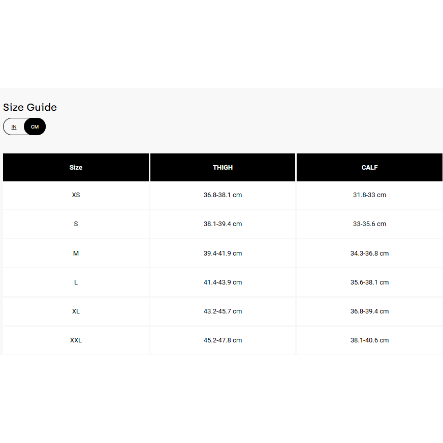Click calf measurement 35.6-38.1 cm
Image resolution: width=443 pixels, height=443 pixels.
click(x=369, y=282)
